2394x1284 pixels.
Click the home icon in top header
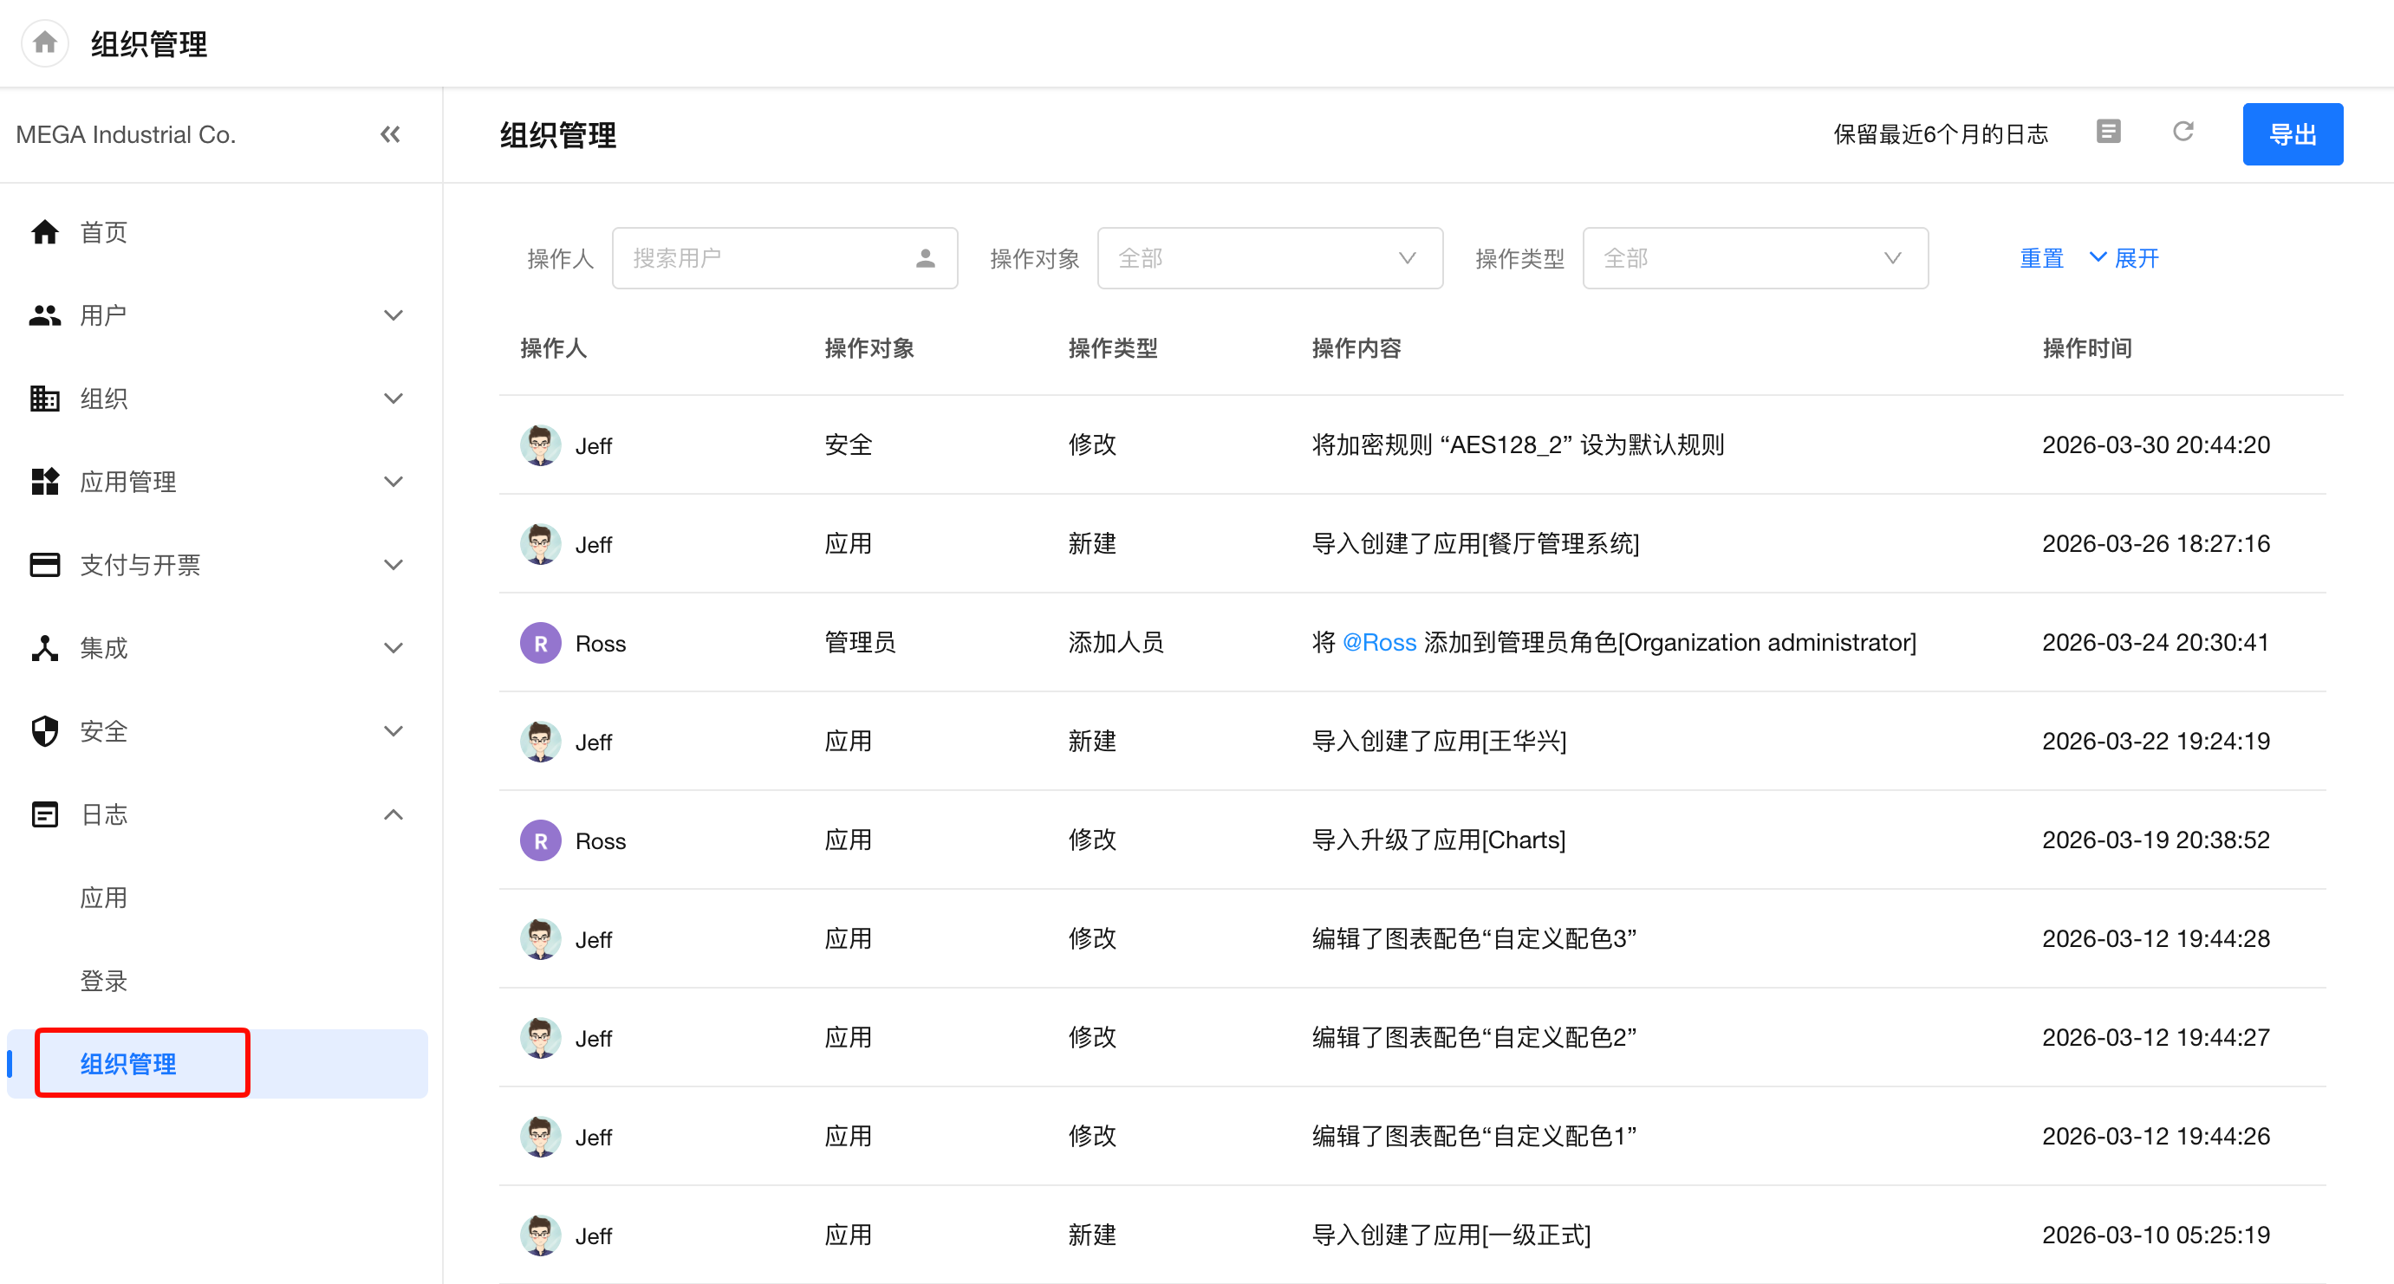coord(44,42)
